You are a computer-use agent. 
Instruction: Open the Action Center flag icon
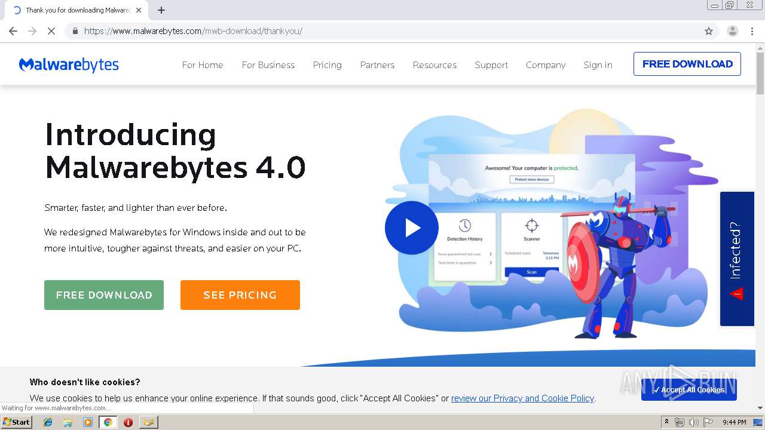point(708,422)
